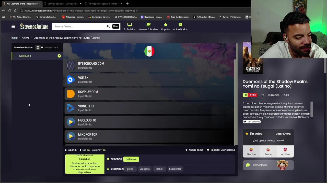Select Capitulo 1 in episode list
The image size is (327, 183).
pyautogui.click(x=37, y=56)
